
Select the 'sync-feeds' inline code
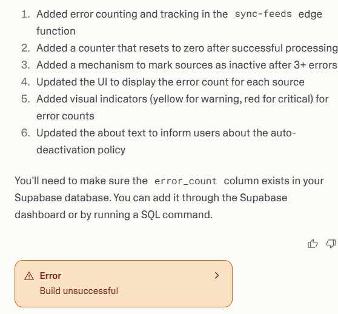263,14
